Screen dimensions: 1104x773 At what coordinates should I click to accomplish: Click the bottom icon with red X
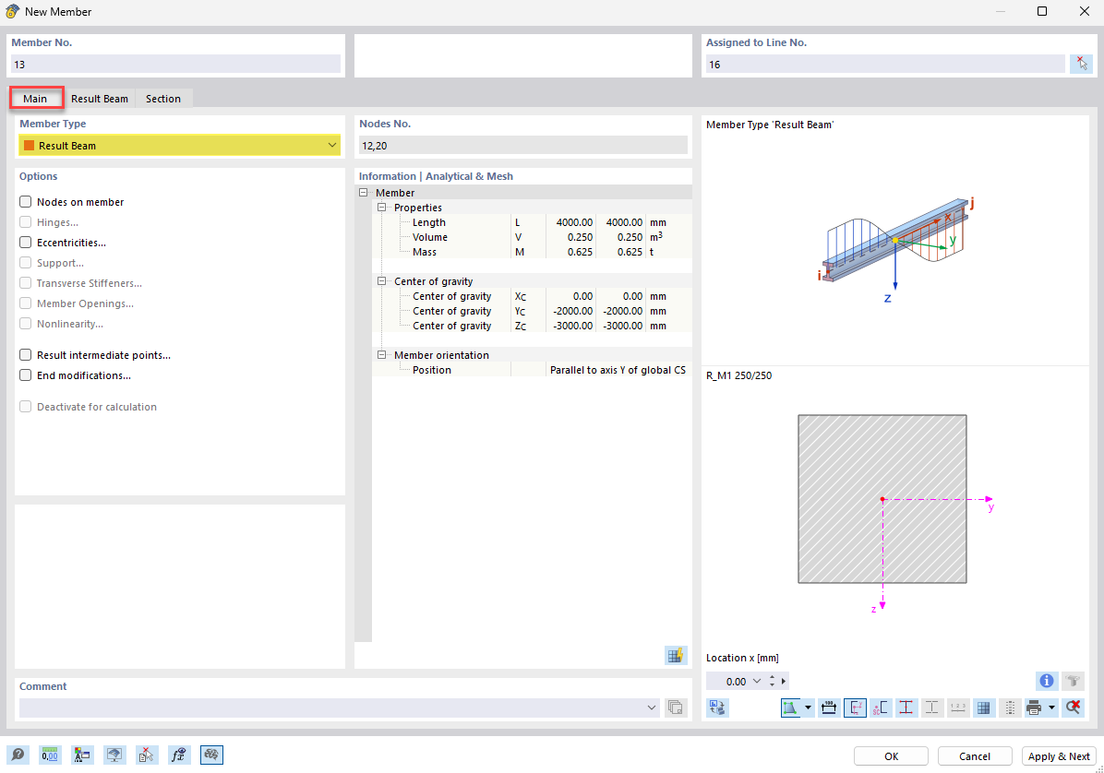point(147,755)
